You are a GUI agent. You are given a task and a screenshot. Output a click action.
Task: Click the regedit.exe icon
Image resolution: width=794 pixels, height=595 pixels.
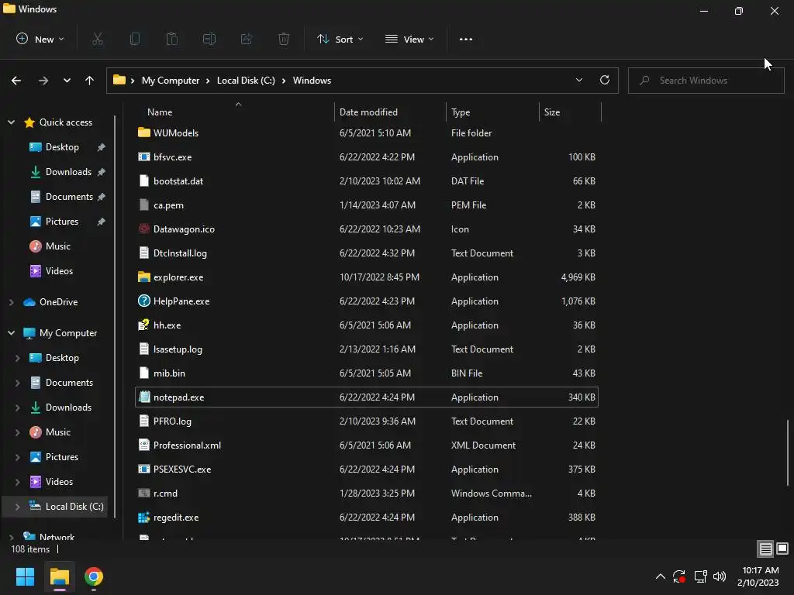[143, 517]
